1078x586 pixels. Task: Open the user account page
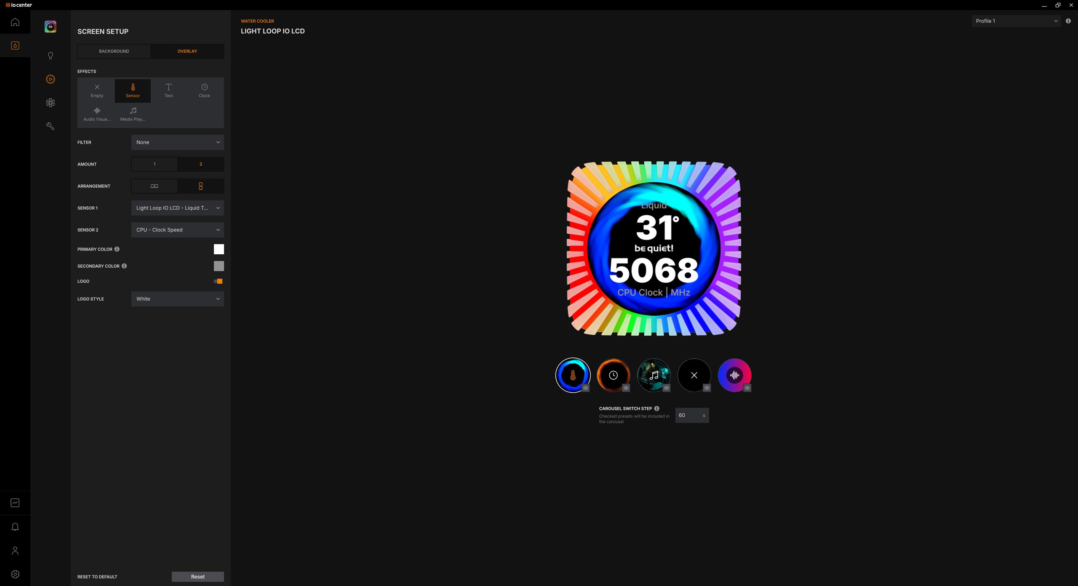[15, 551]
